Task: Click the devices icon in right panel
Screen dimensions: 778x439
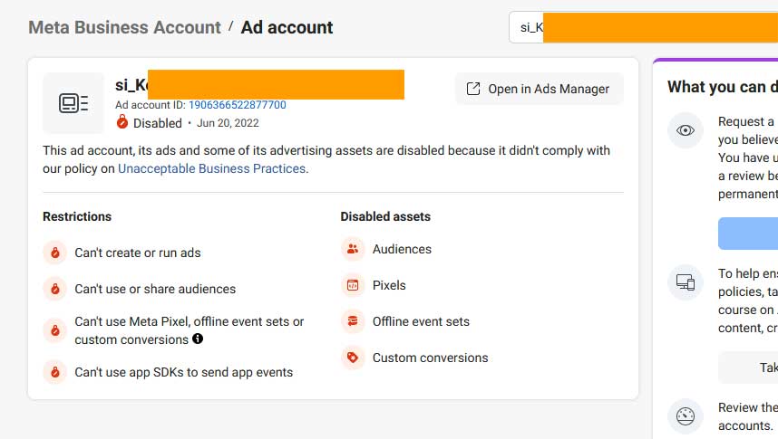Action: point(686,282)
